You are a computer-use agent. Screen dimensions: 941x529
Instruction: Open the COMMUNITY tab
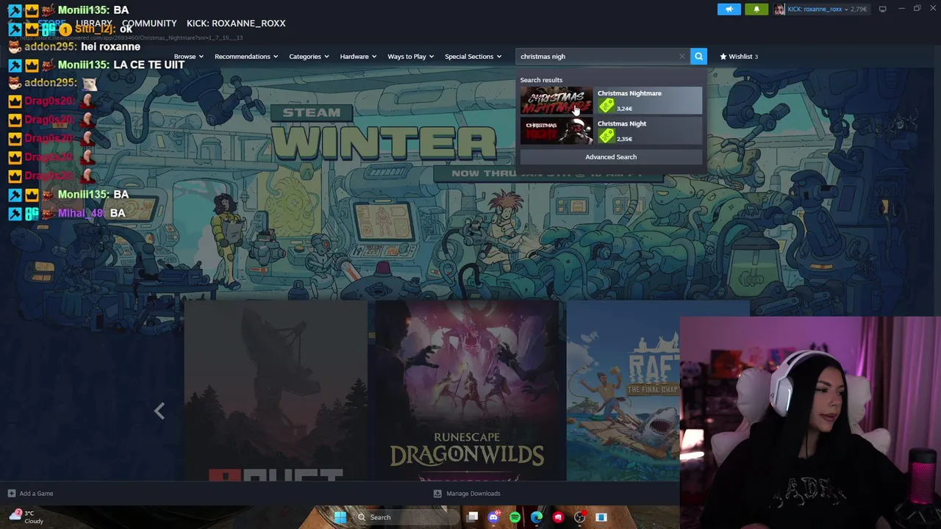click(149, 24)
